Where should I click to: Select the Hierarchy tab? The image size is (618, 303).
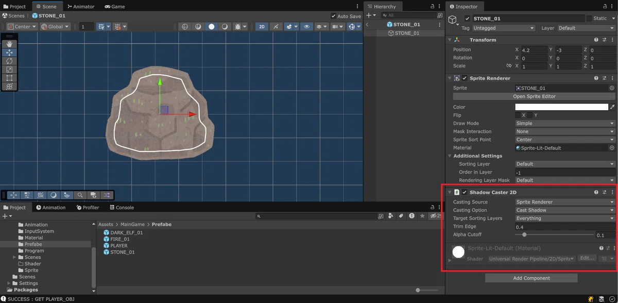pos(382,7)
